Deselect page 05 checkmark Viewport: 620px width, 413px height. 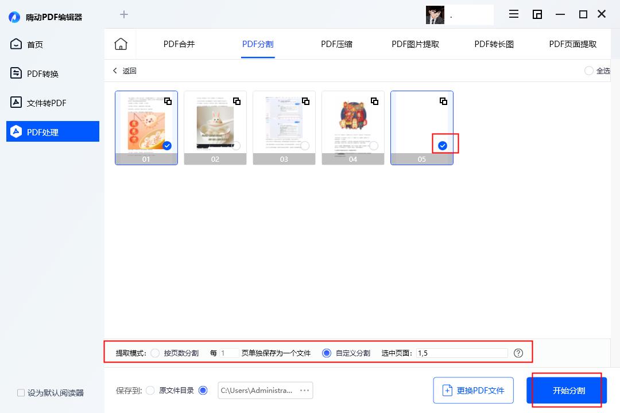coord(442,146)
